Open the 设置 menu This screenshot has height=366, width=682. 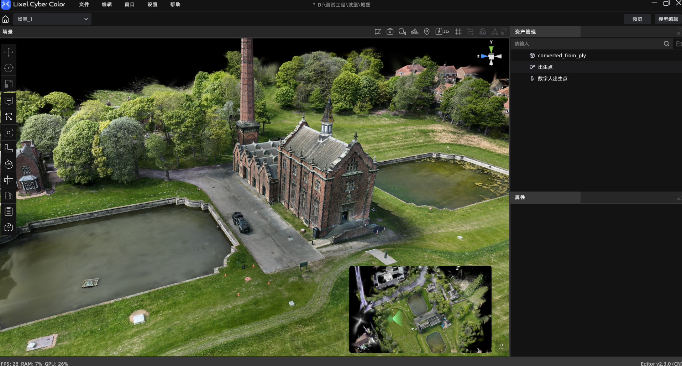[152, 5]
